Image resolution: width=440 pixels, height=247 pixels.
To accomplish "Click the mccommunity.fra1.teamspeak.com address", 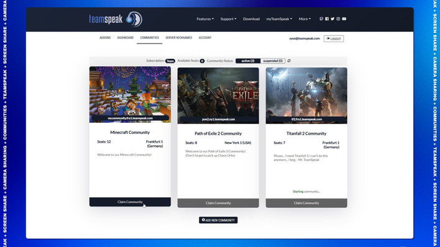I will click(x=131, y=119).
